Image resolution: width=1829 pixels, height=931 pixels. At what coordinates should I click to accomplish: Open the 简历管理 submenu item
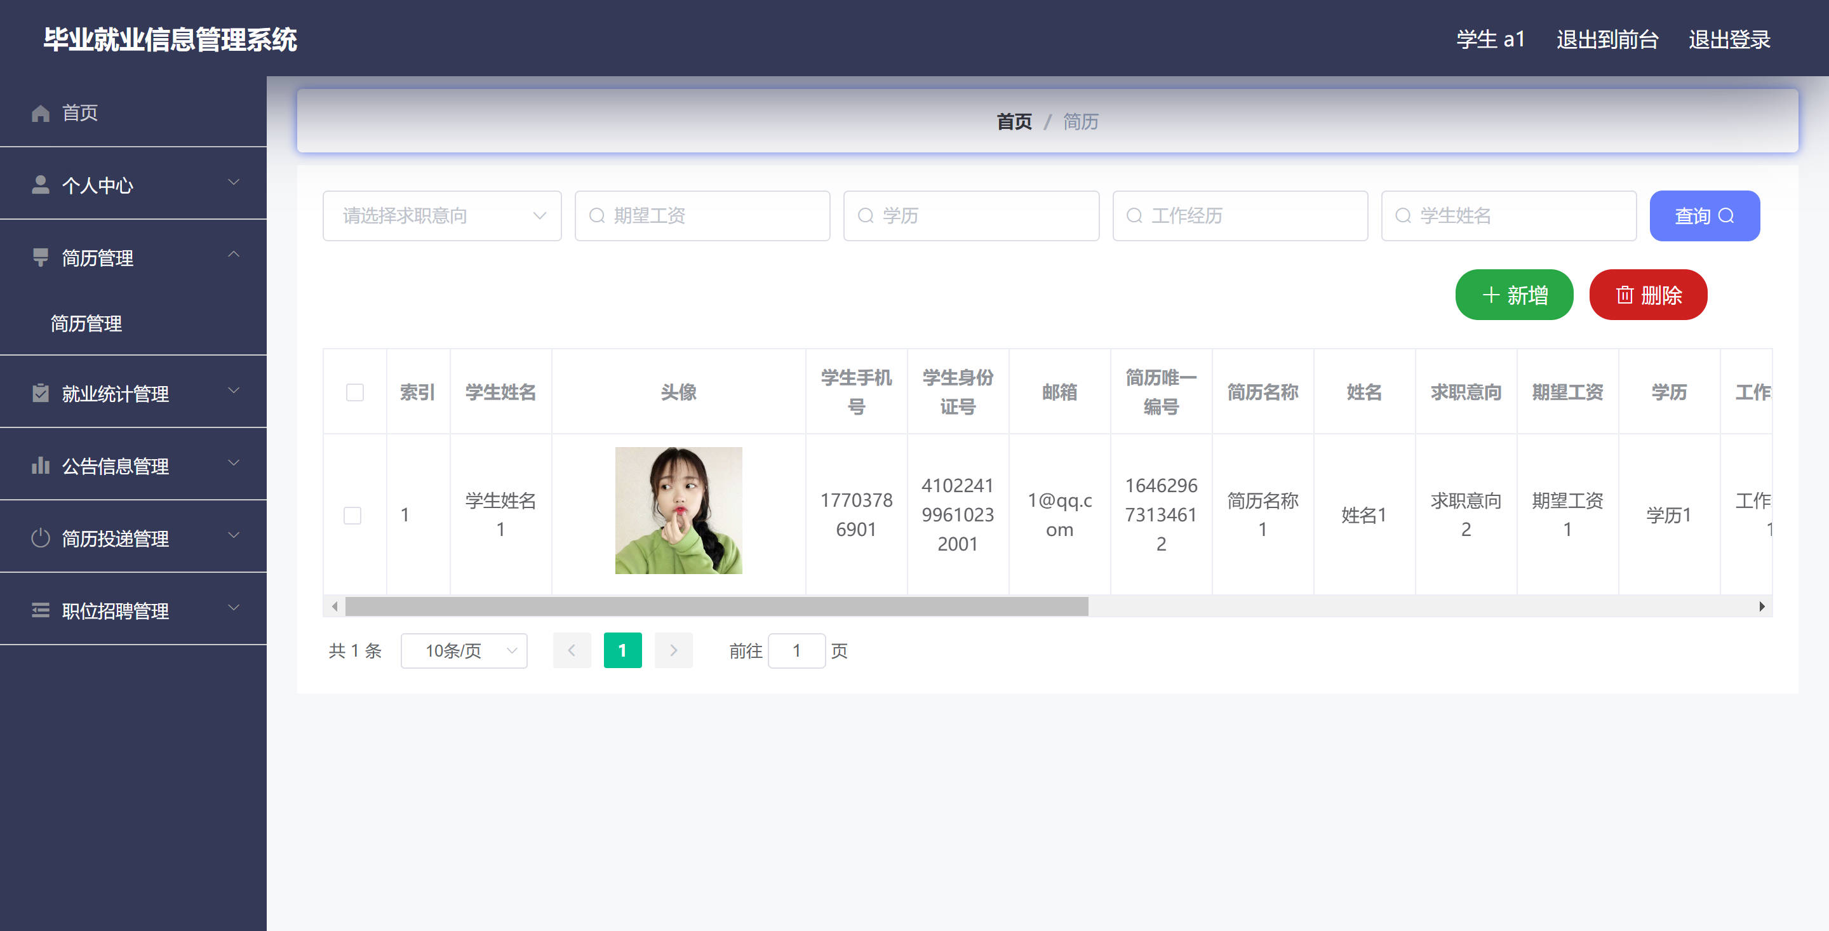[86, 324]
